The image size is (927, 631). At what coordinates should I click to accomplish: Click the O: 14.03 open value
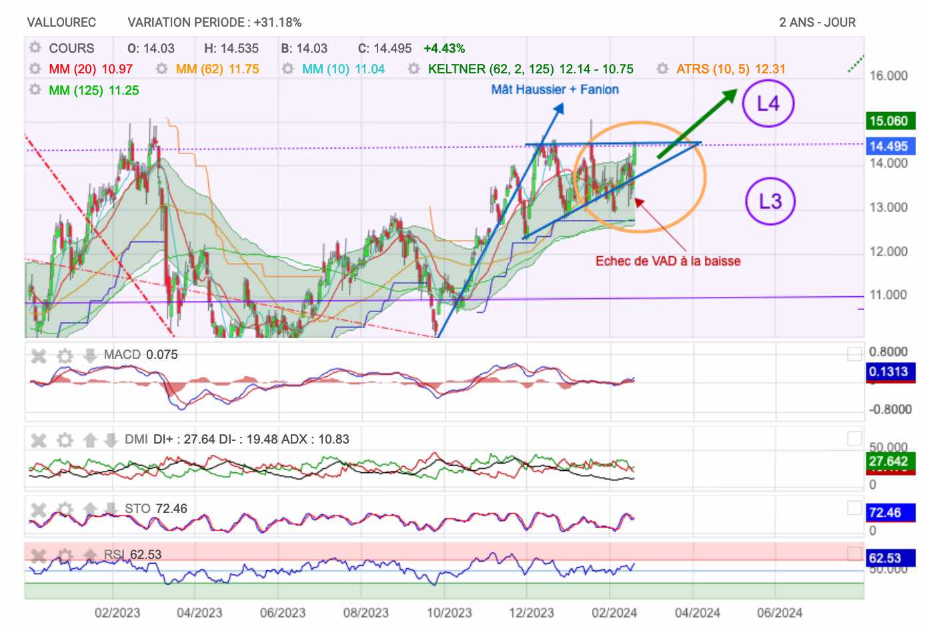(151, 48)
